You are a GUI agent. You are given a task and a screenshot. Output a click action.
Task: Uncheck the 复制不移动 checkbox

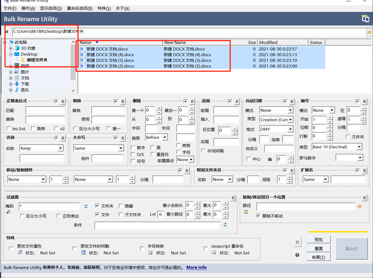258,216
